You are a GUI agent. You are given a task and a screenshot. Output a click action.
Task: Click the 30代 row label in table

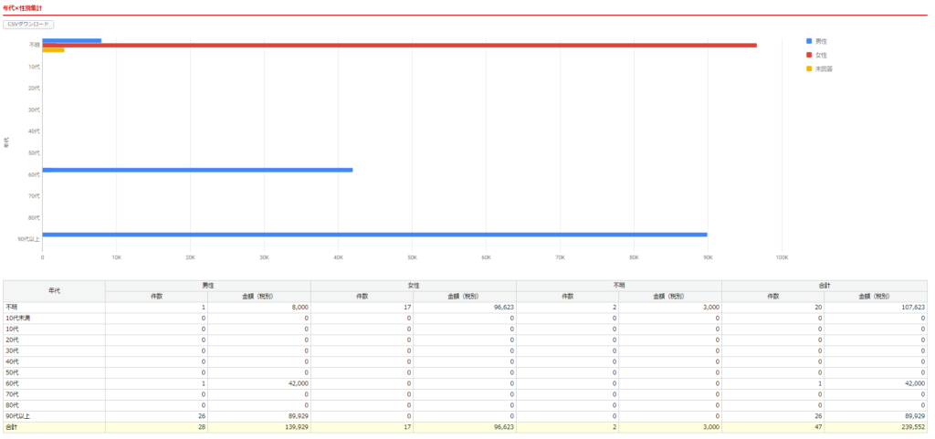coord(12,350)
